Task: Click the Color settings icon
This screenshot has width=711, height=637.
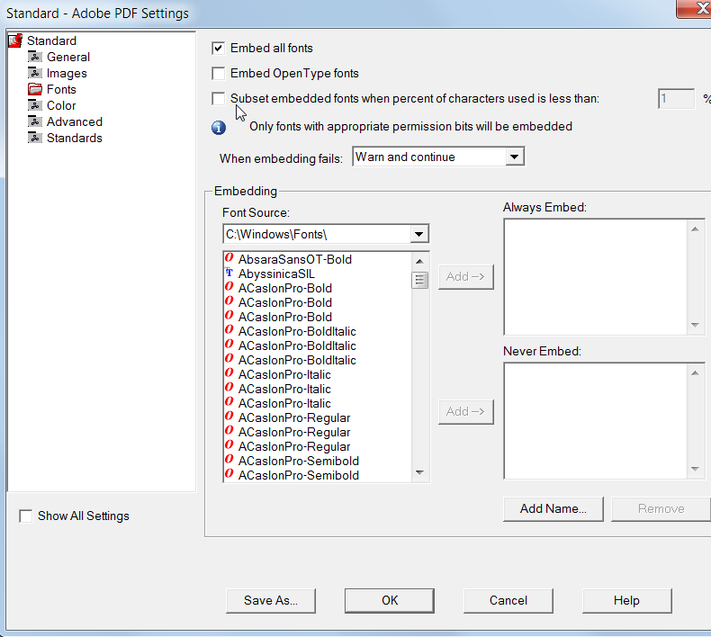Action: pyautogui.click(x=34, y=105)
